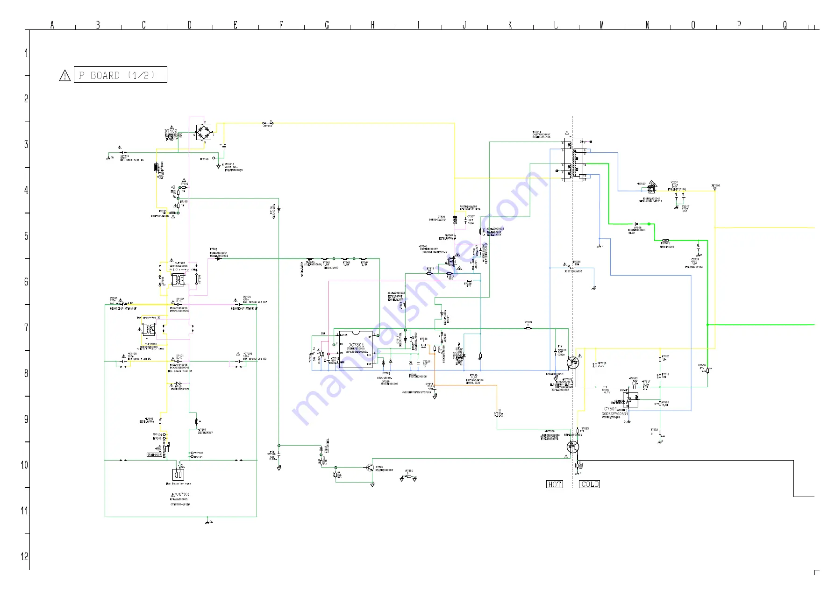Image resolution: width=835 pixels, height=590 pixels.
Task: Select the IC7501 shunt regulator symbol
Action: pyautogui.click(x=631, y=400)
